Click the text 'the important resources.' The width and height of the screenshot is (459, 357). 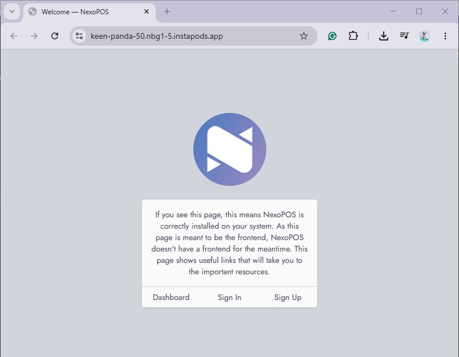229,272
